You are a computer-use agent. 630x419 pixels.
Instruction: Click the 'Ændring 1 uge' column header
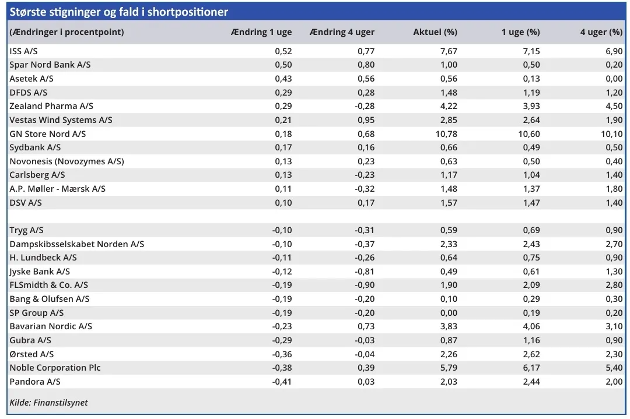point(261,32)
